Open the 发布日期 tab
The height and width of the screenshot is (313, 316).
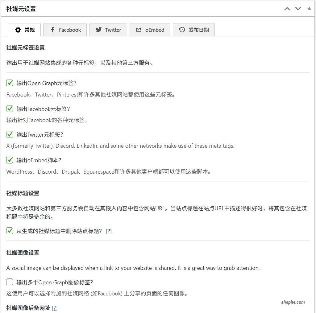coord(194,30)
